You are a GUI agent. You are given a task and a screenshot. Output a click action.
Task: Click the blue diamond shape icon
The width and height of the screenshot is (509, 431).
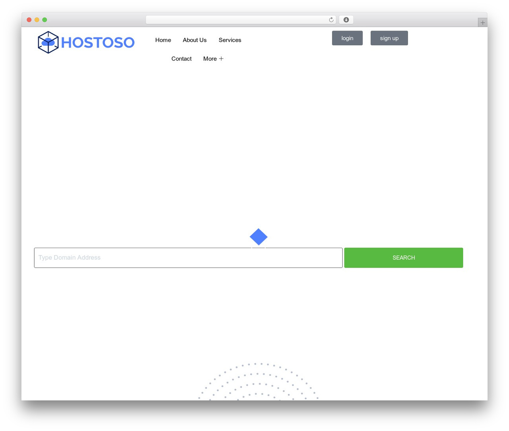[x=258, y=237]
